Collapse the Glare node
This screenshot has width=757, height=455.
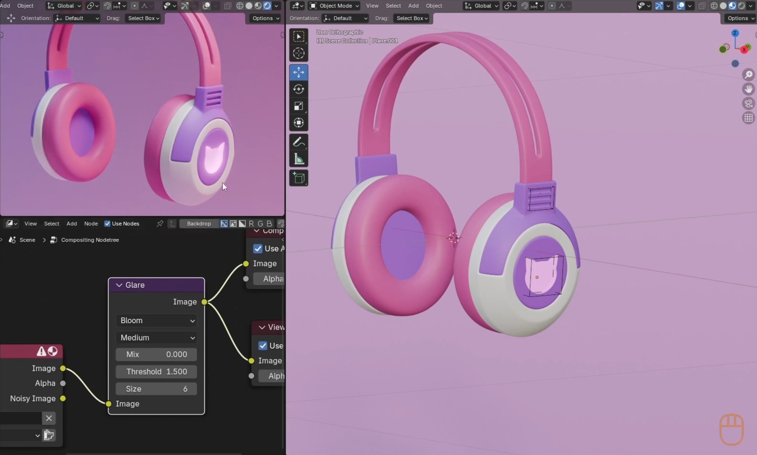(119, 285)
